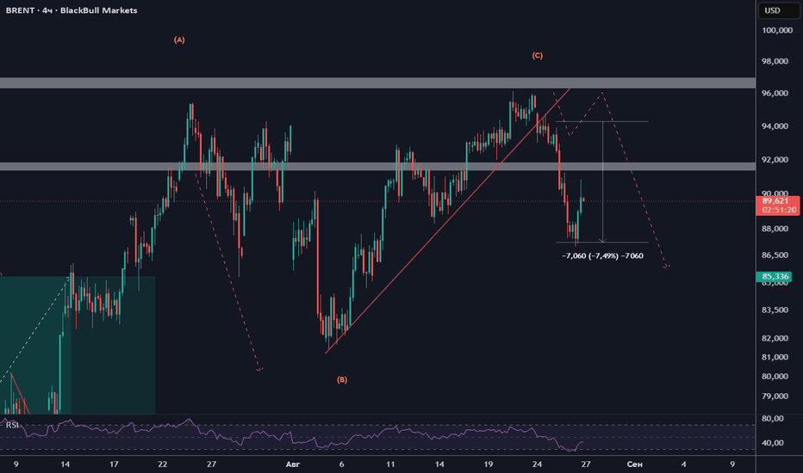The image size is (803, 473).
Task: Click the green shaded position rectangle
Action: coord(78,345)
